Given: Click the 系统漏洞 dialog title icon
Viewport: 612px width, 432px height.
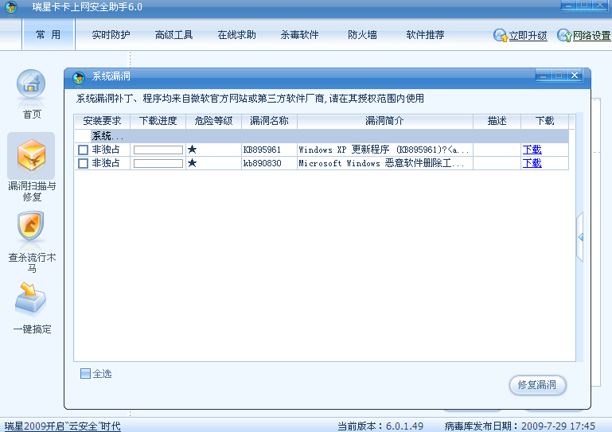Looking at the screenshot, I should [79, 77].
